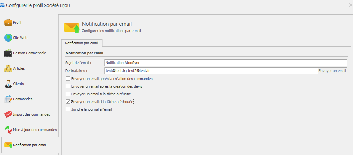Click the Notification par email envelope sidebar icon
The image size is (353, 155).
pos(8,145)
